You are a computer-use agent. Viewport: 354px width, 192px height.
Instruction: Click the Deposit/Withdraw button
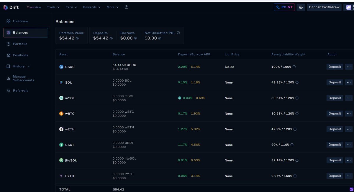tap(324, 7)
